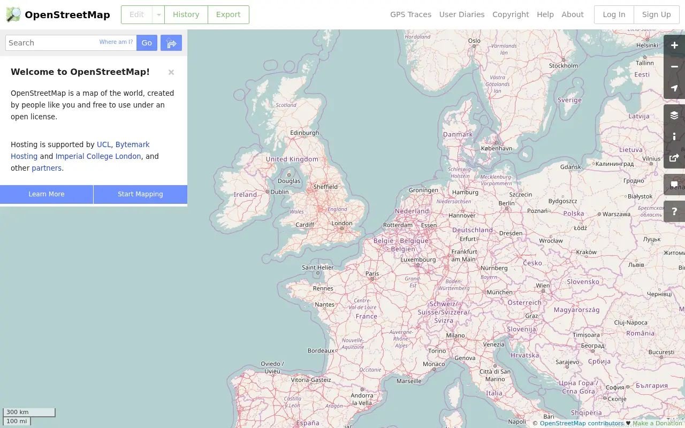Click the Sign Up button

tap(656, 14)
